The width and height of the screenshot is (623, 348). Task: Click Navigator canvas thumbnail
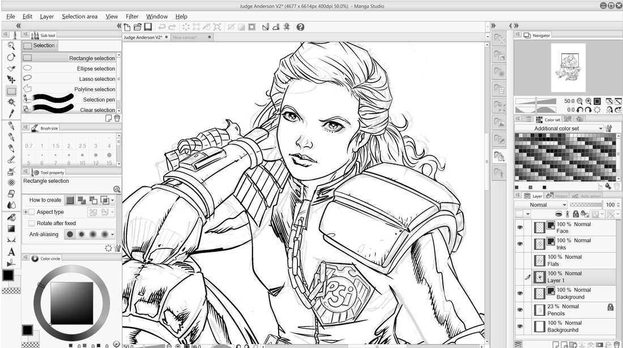pos(568,68)
